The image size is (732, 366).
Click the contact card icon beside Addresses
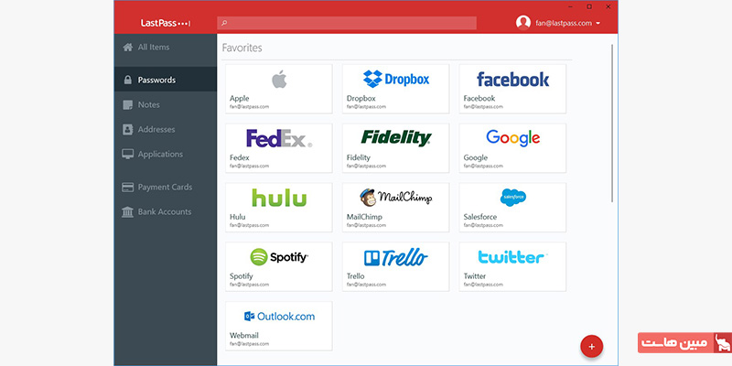coord(127,129)
